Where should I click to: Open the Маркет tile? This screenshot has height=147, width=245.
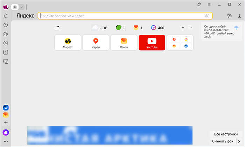coord(68,43)
